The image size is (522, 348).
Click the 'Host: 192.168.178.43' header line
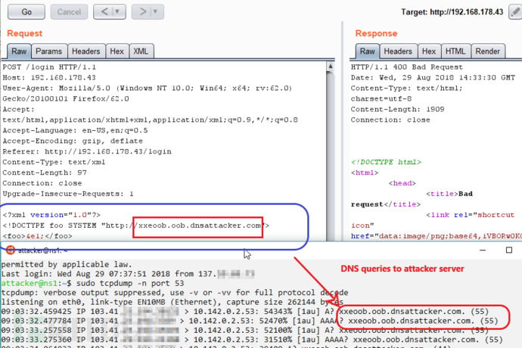point(49,78)
